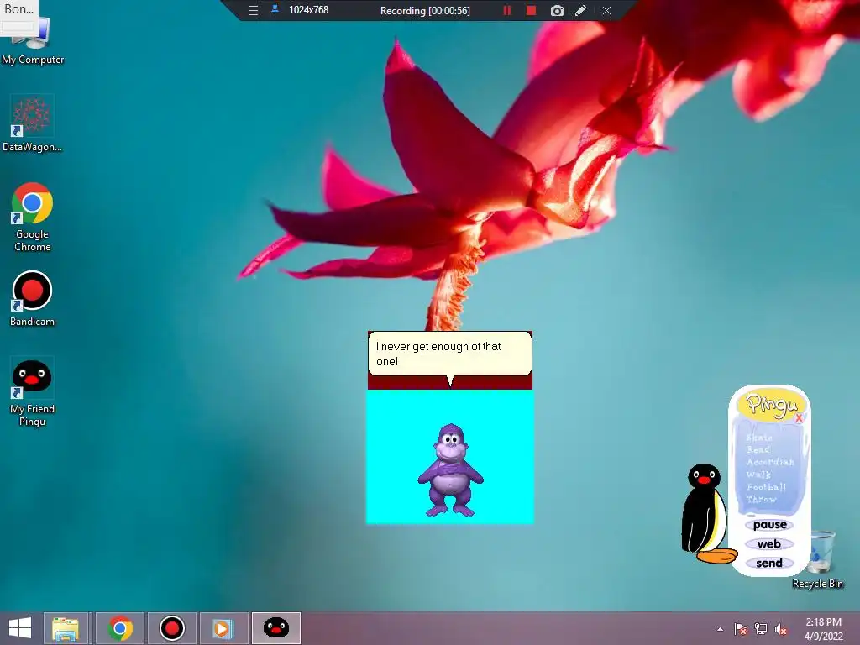Open the clock showing 2:18 PM
This screenshot has width=860, height=645.
coord(823,629)
